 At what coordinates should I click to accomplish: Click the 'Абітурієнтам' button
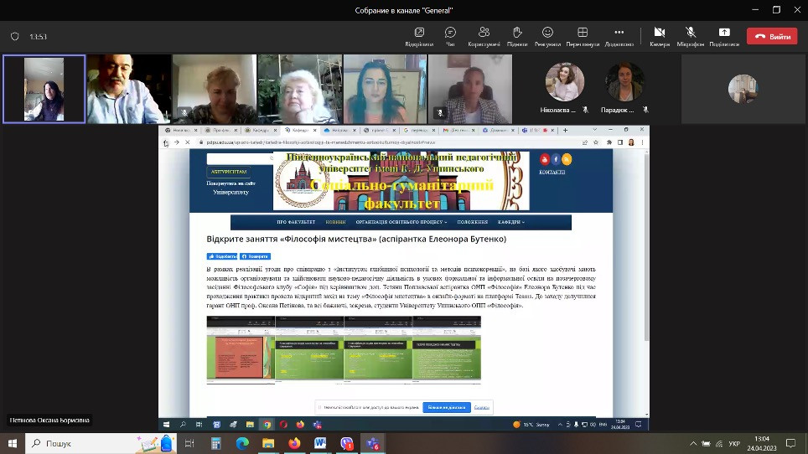pyautogui.click(x=229, y=172)
